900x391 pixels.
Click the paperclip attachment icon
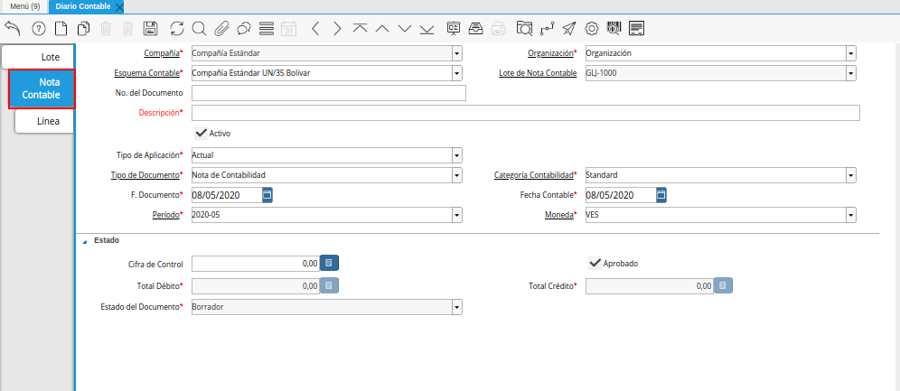tap(221, 29)
